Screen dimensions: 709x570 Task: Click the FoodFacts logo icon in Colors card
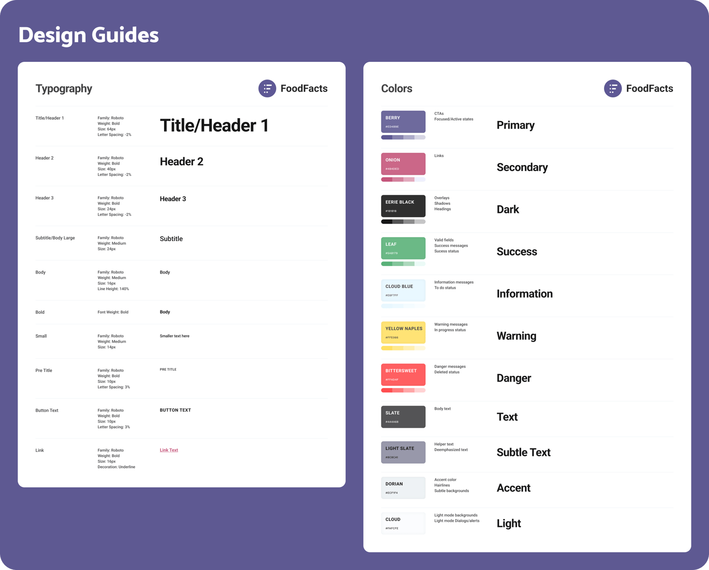[x=613, y=88]
